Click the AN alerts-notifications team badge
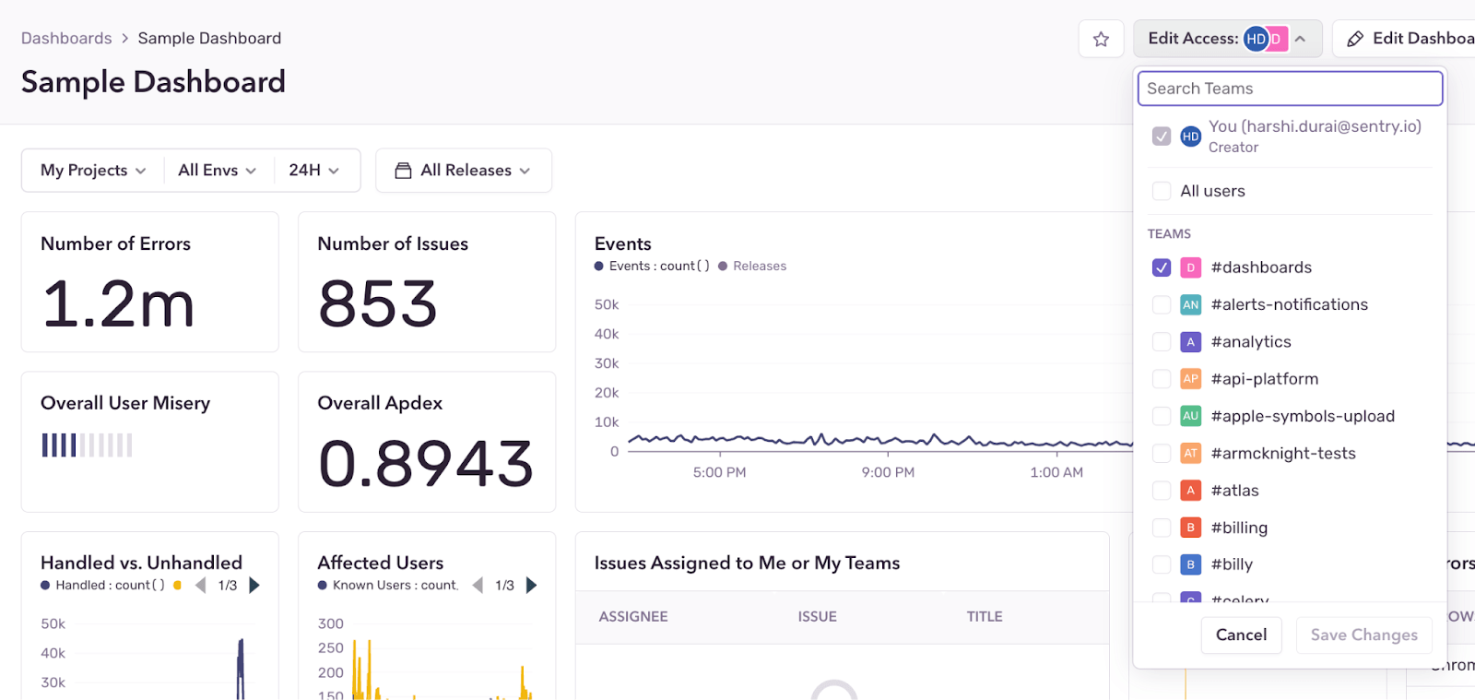 (1190, 304)
